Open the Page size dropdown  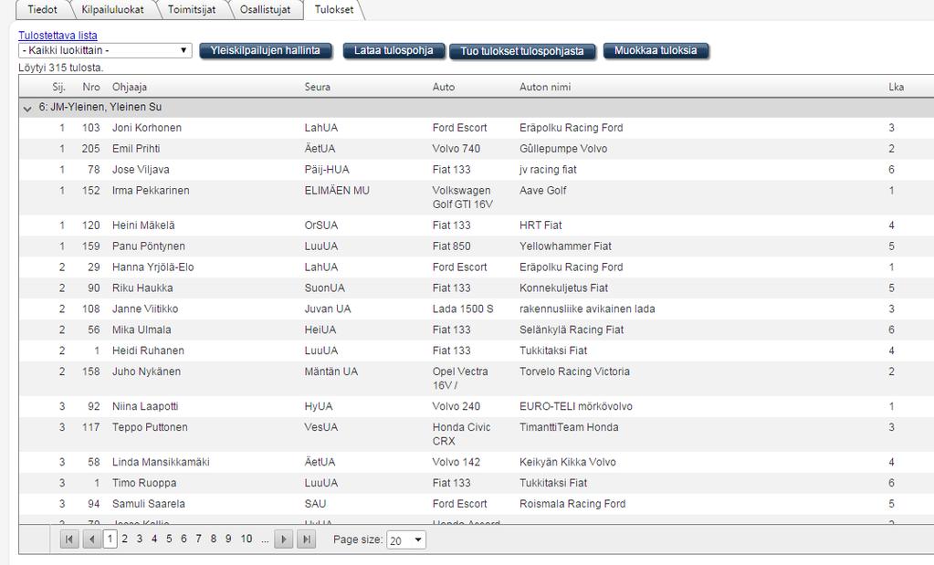pyautogui.click(x=406, y=540)
